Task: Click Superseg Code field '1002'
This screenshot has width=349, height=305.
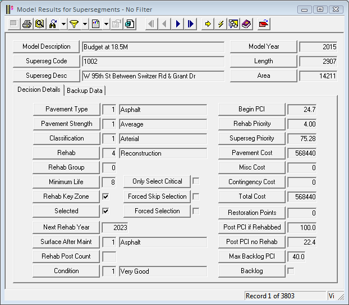Action: click(153, 62)
